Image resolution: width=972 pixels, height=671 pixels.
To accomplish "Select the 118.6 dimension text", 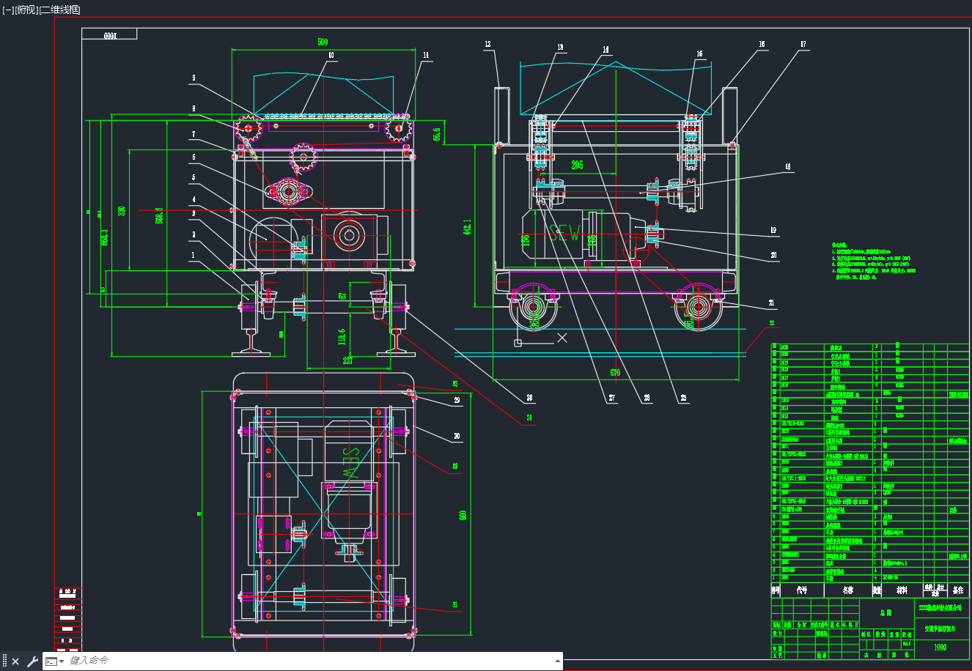I will click(x=342, y=336).
